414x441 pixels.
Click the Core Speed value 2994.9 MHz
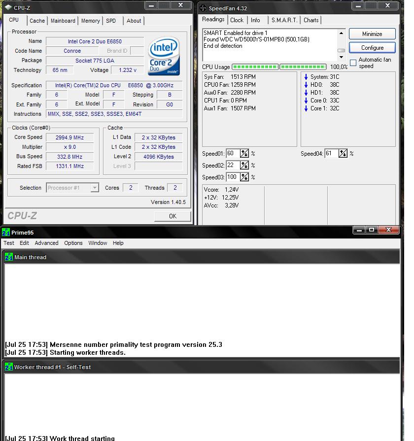tap(70, 137)
